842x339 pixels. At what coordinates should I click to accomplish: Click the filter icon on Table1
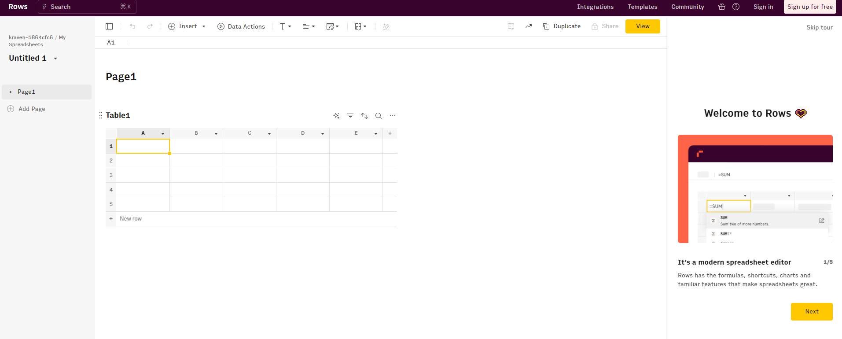pos(350,116)
